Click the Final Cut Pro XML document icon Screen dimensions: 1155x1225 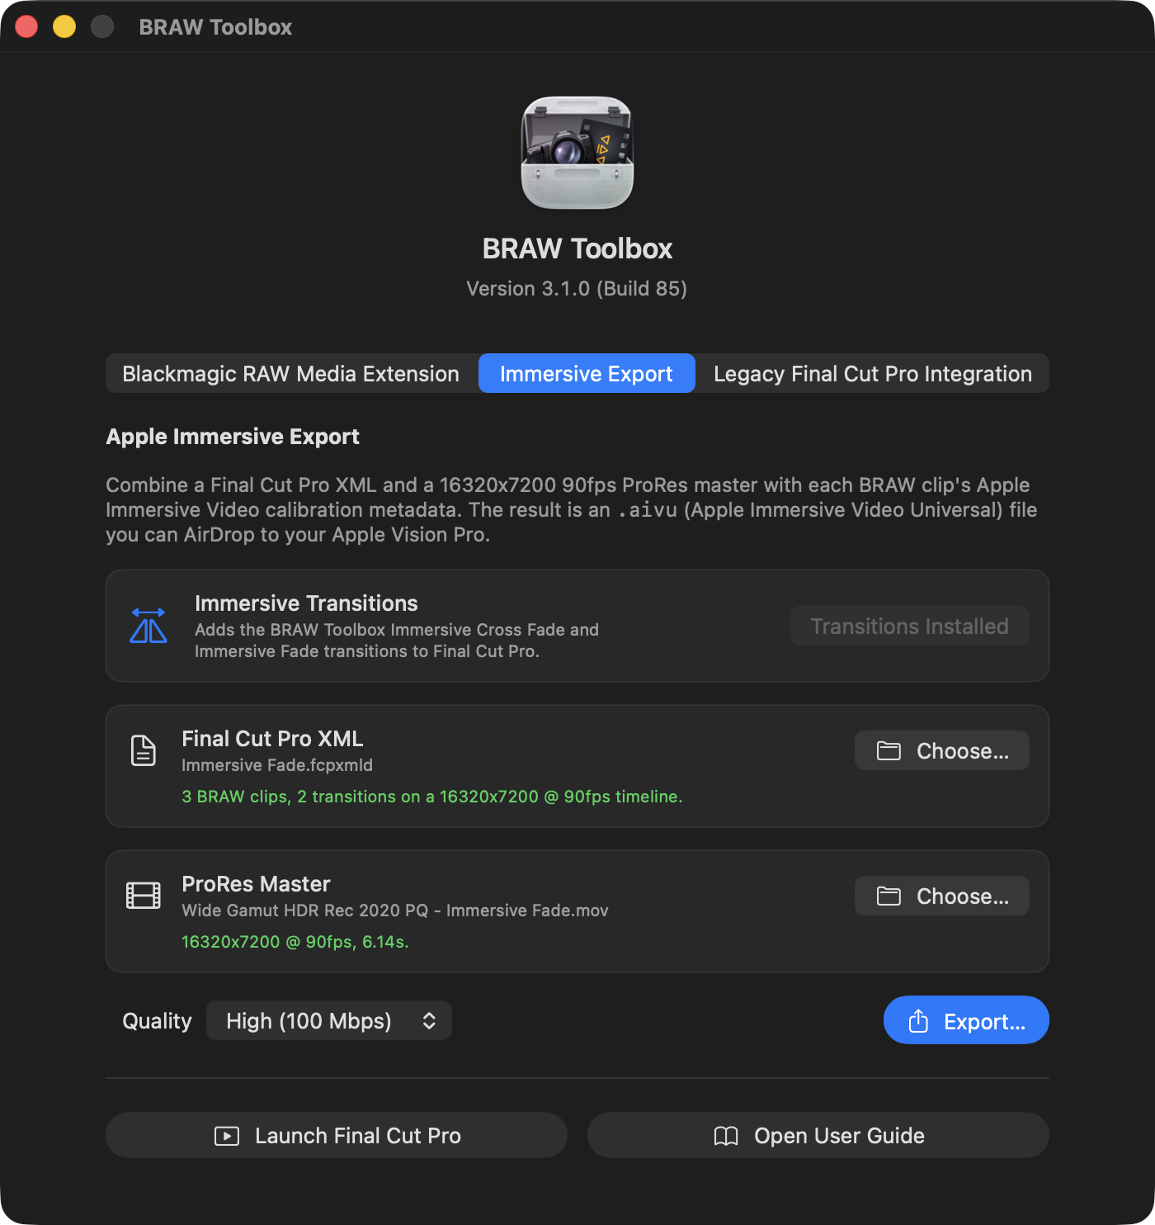(x=144, y=750)
